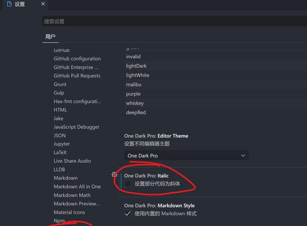Select Hex-fmt configuration category
Screen dimensions: 307x226
click(x=77, y=101)
